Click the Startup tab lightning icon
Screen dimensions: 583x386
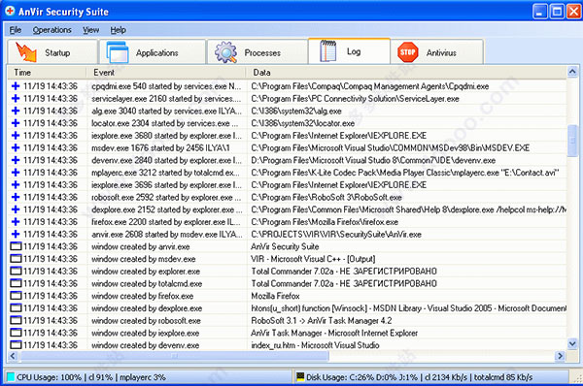25,52
